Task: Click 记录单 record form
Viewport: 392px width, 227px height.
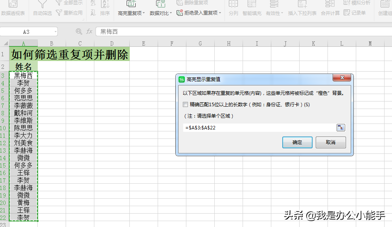Action: [355, 13]
